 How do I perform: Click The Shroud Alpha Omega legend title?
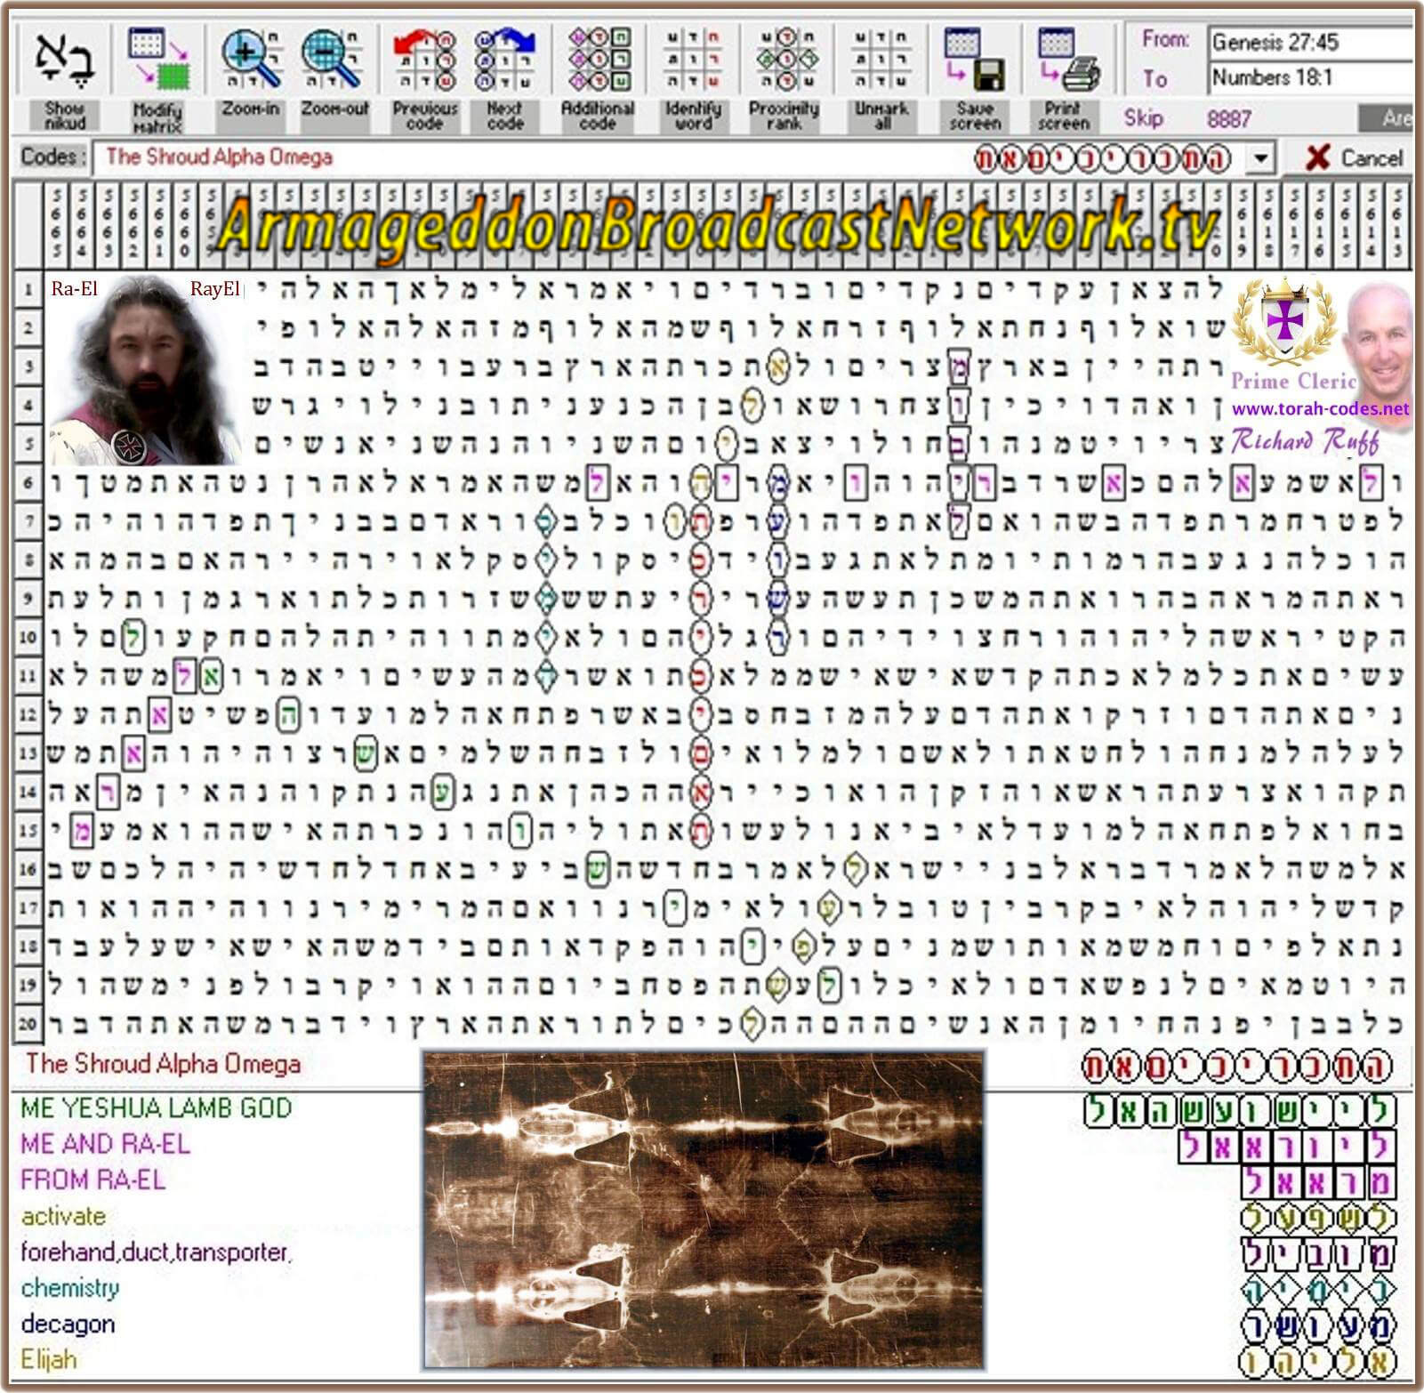coord(163,1064)
